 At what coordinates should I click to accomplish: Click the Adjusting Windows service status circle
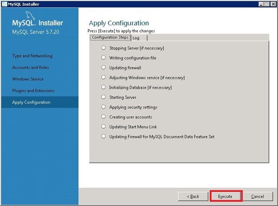pos(103,77)
